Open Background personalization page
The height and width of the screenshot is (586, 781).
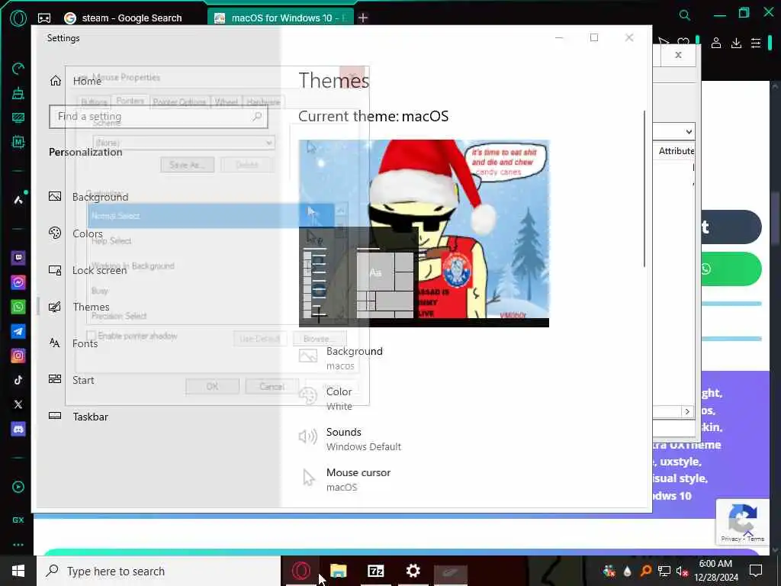tap(88, 197)
